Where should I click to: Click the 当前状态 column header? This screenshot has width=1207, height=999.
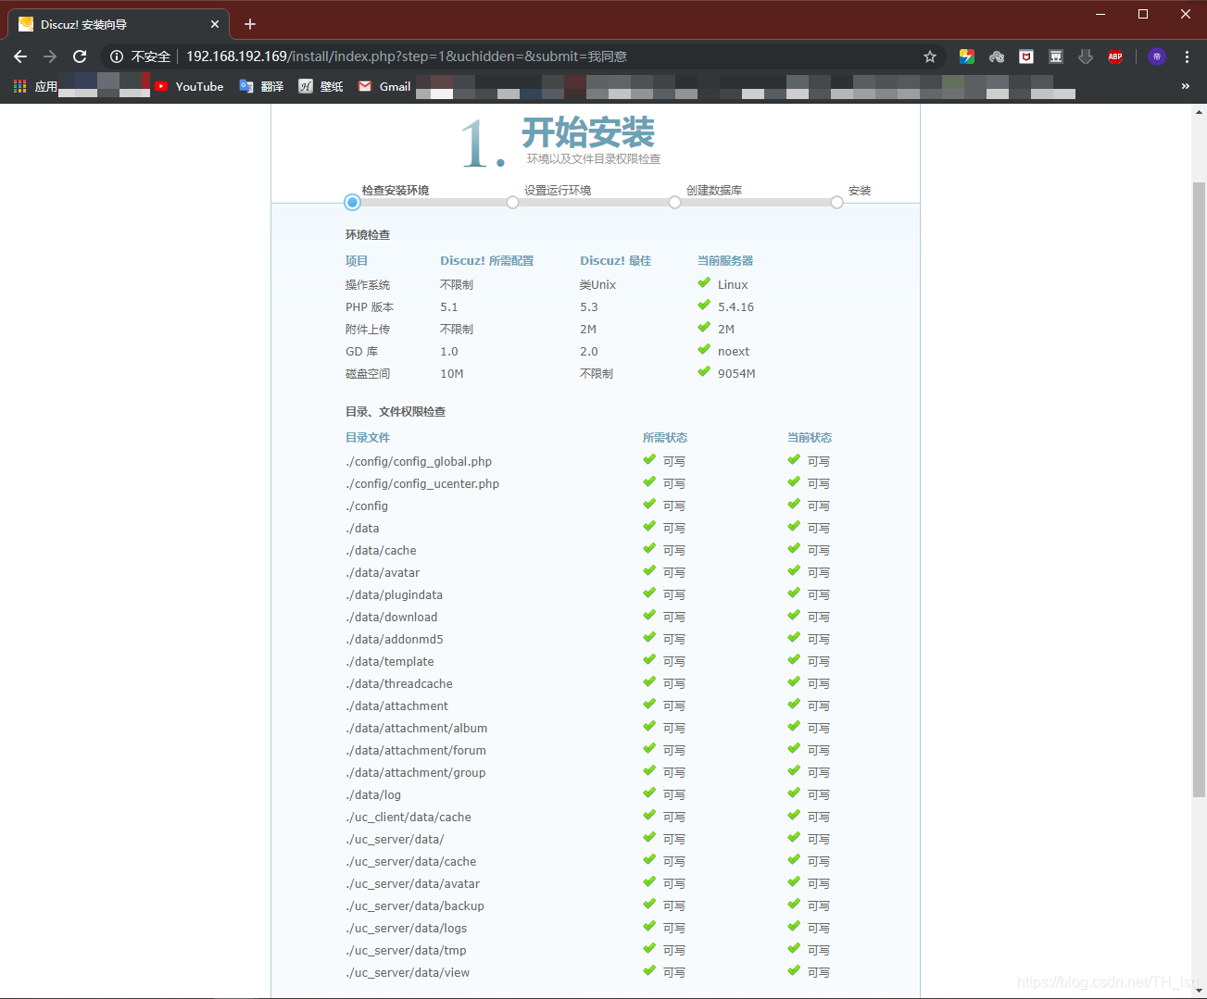(810, 438)
